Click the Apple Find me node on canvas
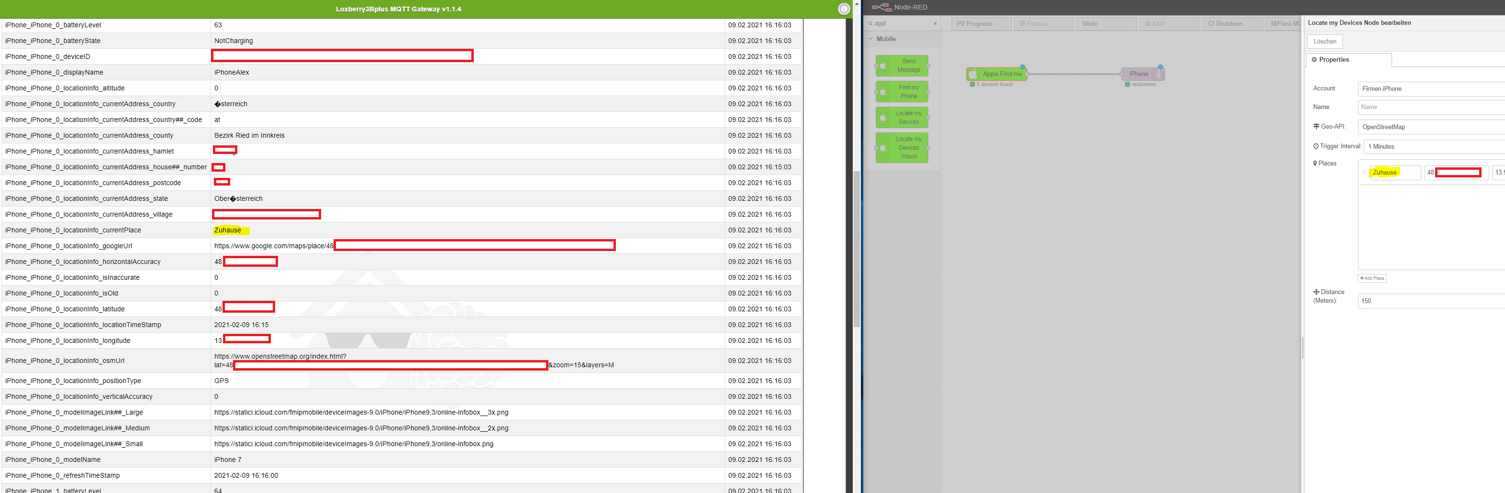Viewport: 1505px width, 493px height. click(x=997, y=74)
